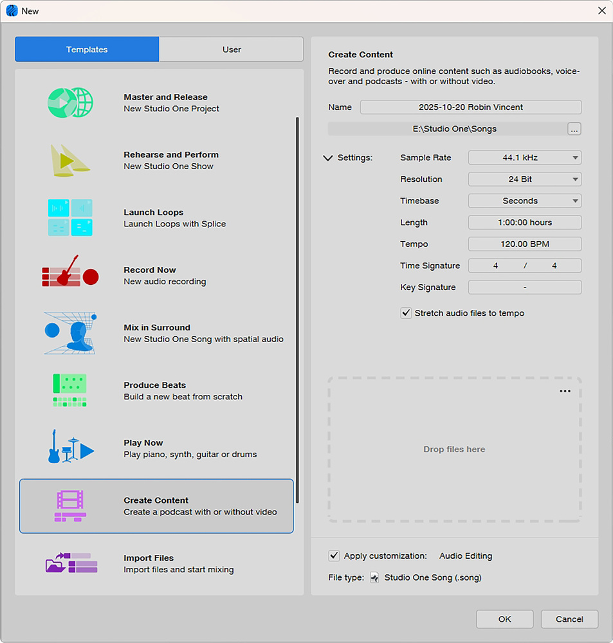Browse for save location with ellipsis button
The image size is (613, 643).
tap(574, 129)
